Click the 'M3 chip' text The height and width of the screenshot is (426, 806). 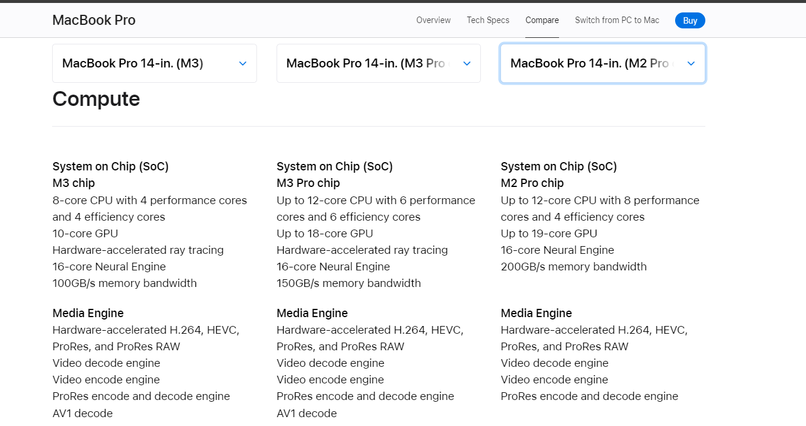[x=73, y=183]
